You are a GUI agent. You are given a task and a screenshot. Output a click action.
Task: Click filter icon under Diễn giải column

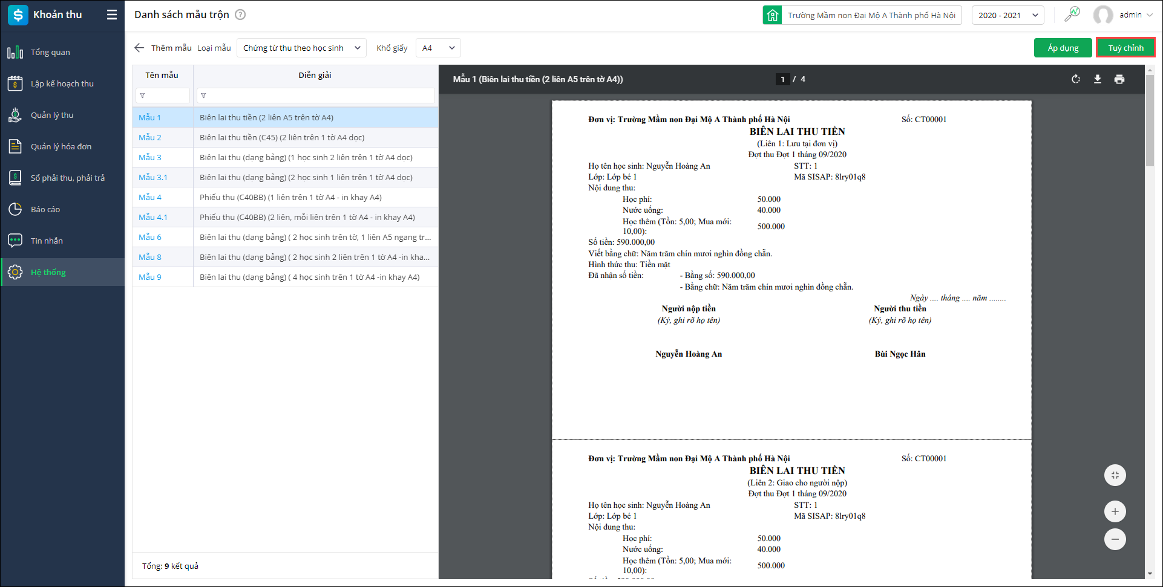click(x=203, y=96)
